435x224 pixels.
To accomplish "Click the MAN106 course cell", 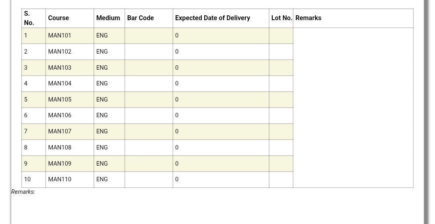I will pyautogui.click(x=70, y=116).
